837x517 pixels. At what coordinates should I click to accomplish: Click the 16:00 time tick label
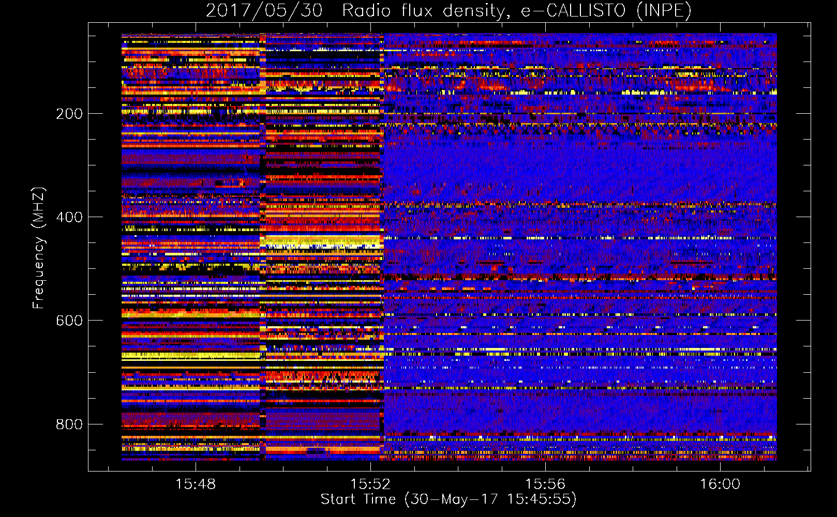pyautogui.click(x=720, y=484)
